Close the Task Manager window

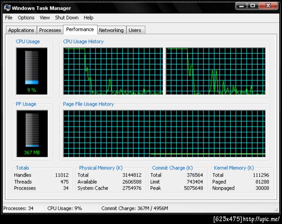tap(268, 6)
